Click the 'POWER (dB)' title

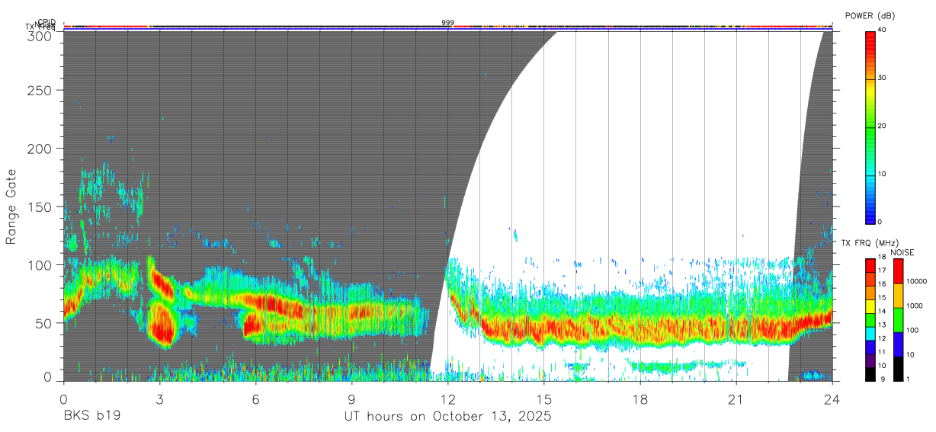coord(870,15)
